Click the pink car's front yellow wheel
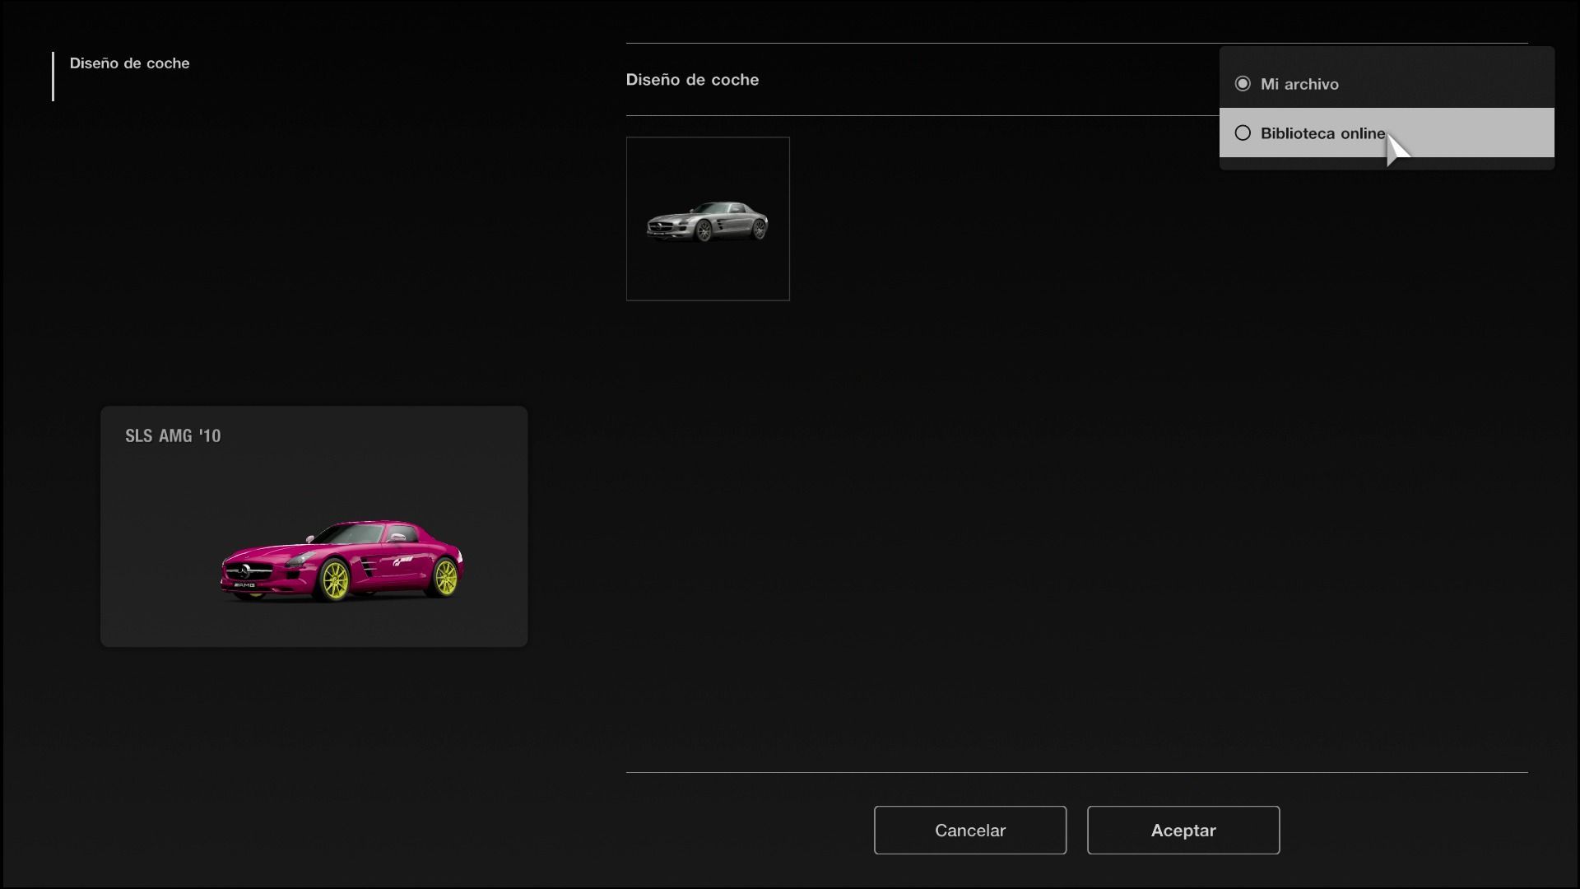 tap(335, 579)
